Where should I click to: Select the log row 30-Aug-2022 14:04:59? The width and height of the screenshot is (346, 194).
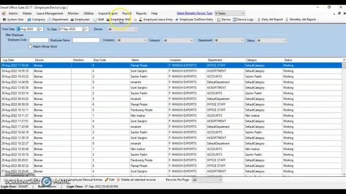pos(171,82)
